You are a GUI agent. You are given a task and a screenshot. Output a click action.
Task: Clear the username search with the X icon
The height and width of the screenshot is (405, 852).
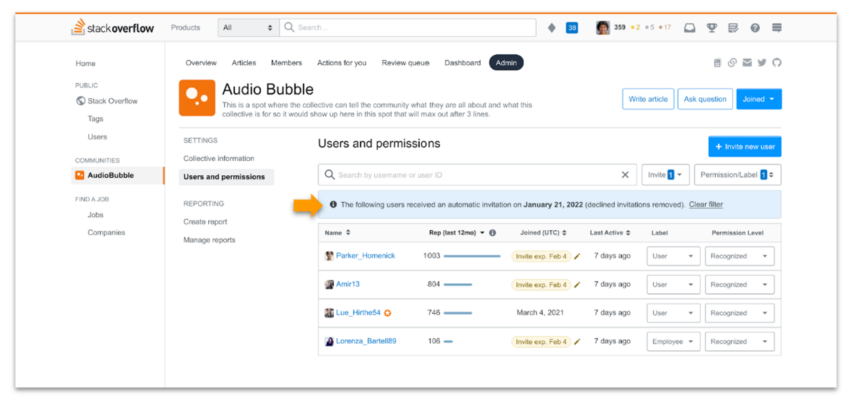click(x=625, y=175)
